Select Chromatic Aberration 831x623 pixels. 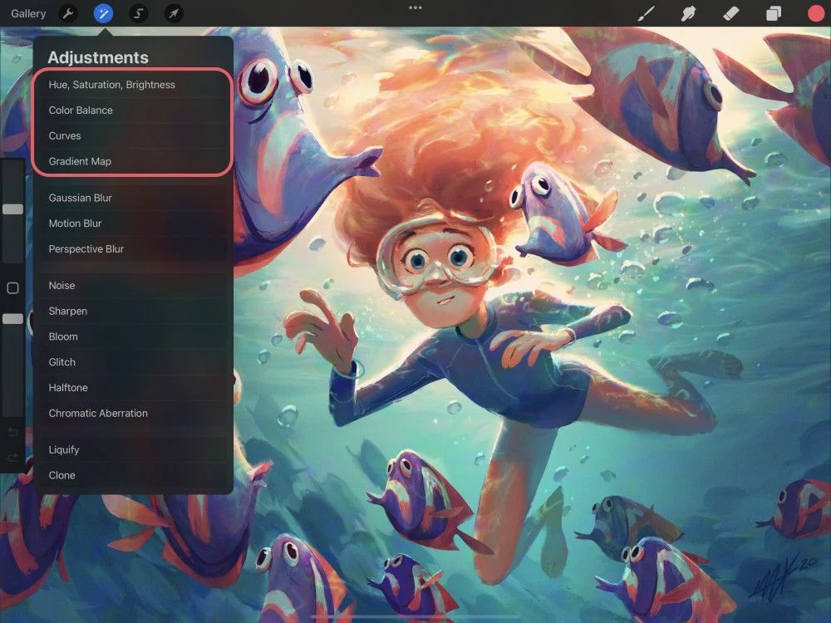click(132, 413)
